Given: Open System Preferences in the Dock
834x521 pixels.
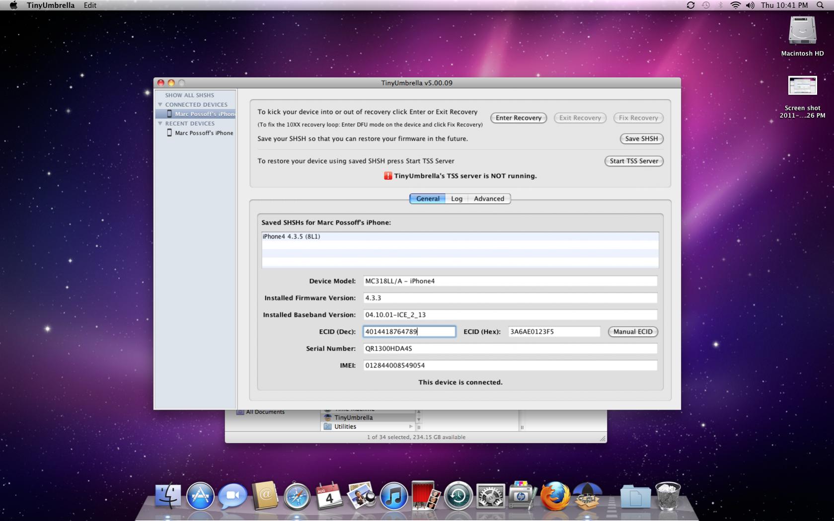Looking at the screenshot, I should [x=490, y=496].
